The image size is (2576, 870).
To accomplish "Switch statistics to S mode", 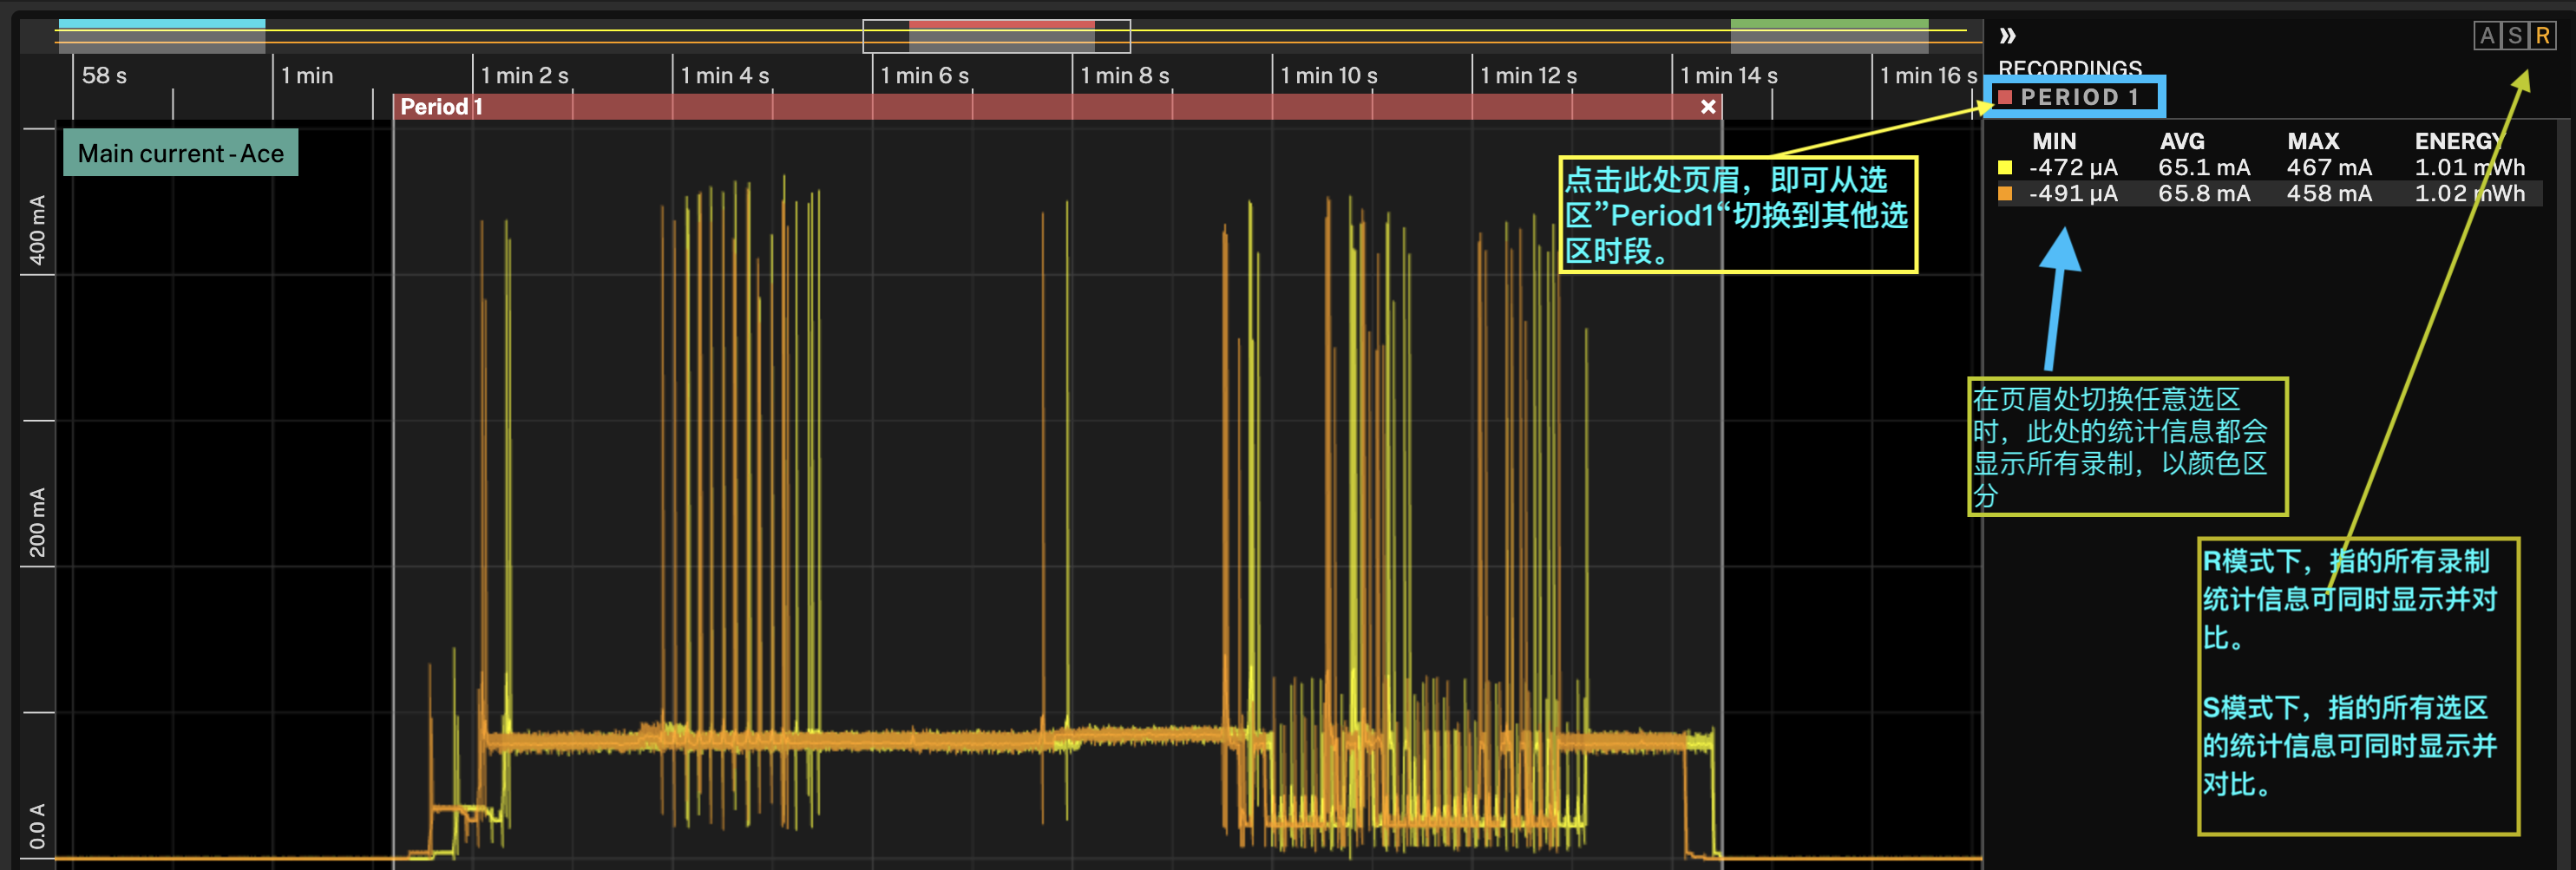I will point(2514,36).
